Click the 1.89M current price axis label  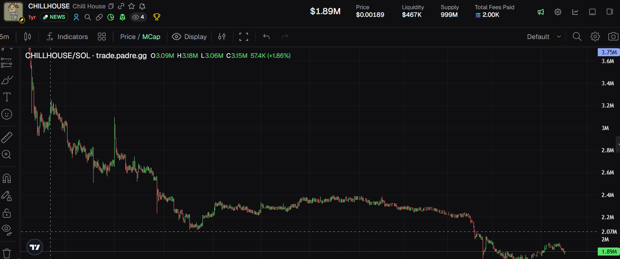click(608, 251)
